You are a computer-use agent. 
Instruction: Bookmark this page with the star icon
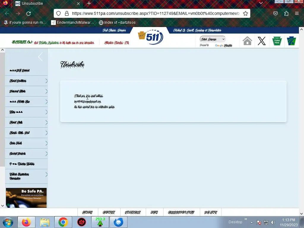(246, 13)
